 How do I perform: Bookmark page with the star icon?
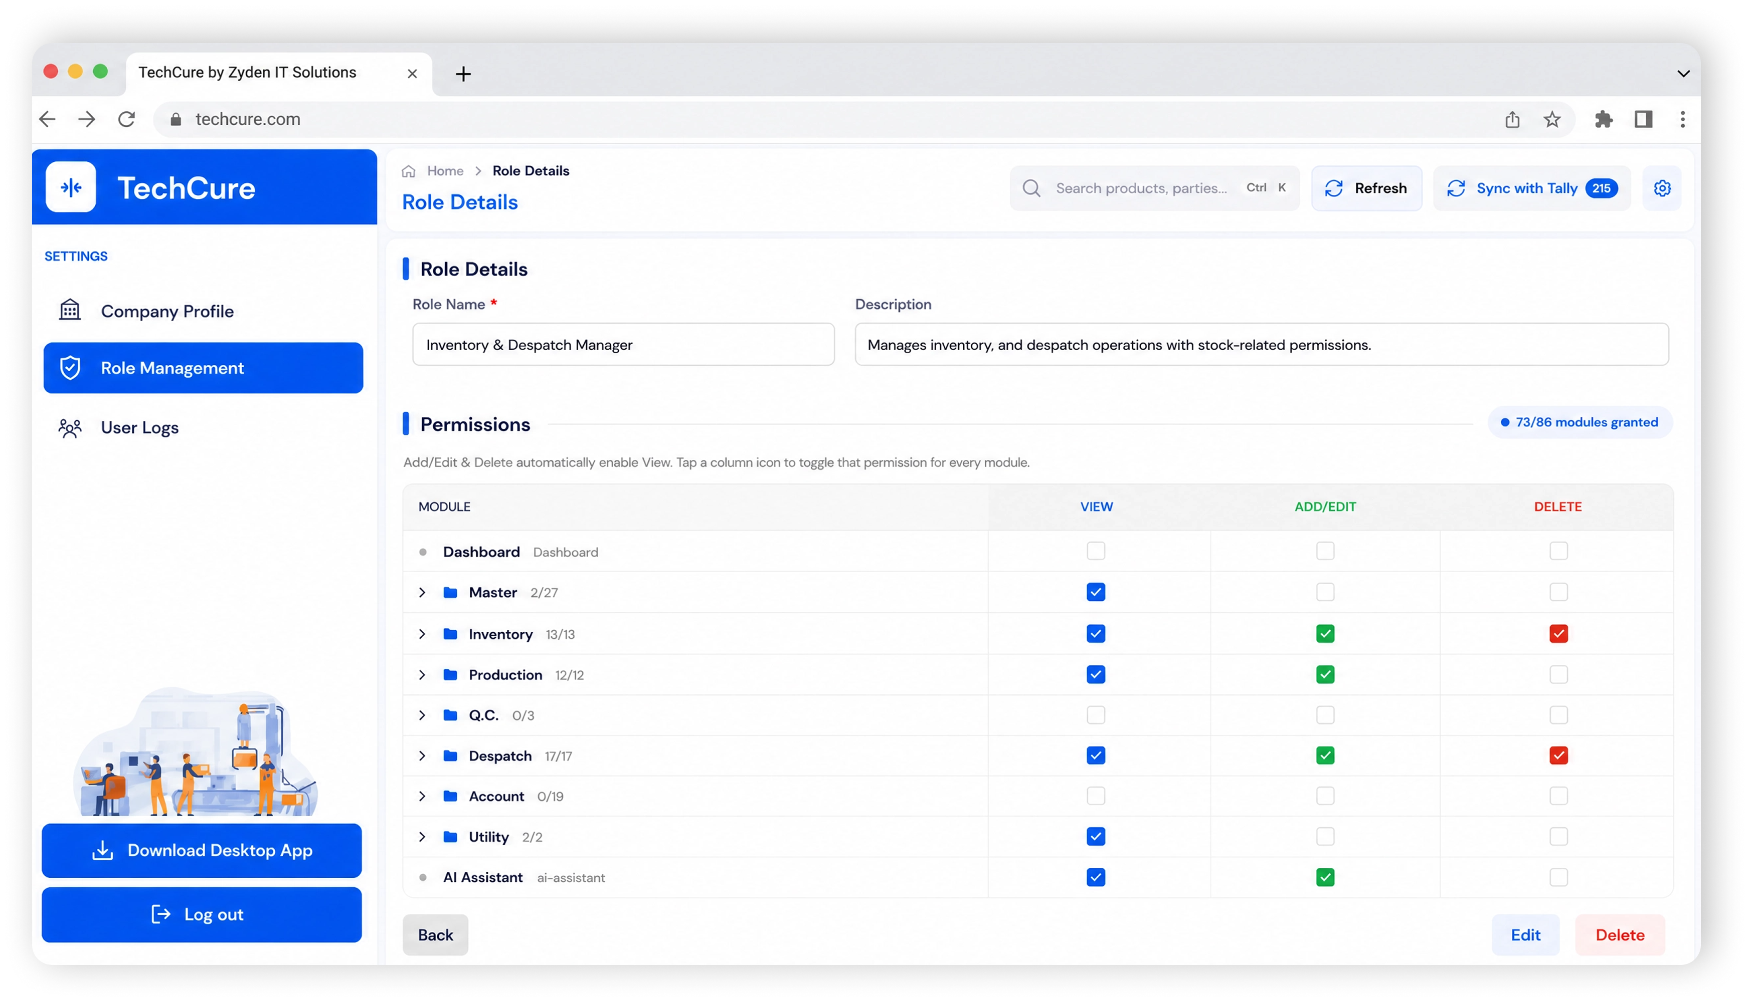pos(1551,120)
